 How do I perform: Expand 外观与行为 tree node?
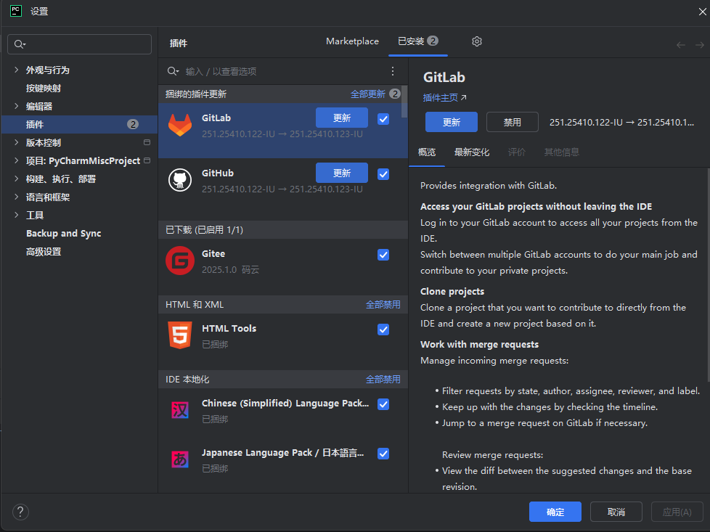click(16, 70)
